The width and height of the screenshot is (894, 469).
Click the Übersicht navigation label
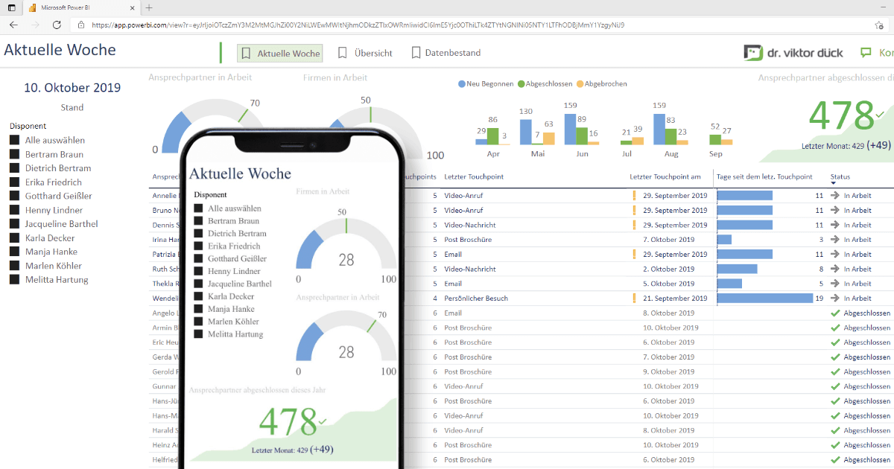click(x=373, y=54)
